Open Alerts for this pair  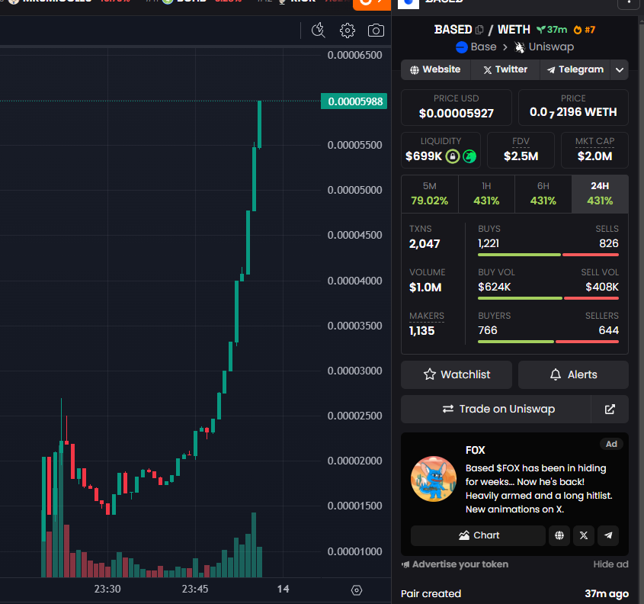(573, 374)
